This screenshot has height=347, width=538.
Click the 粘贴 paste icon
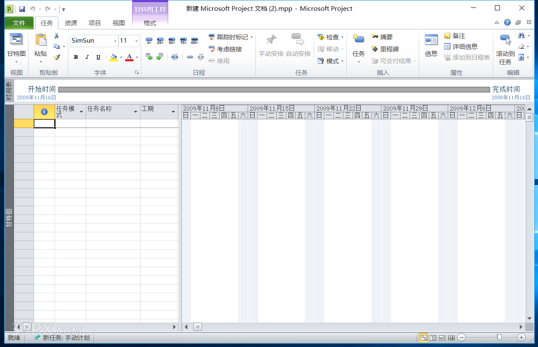click(41, 41)
